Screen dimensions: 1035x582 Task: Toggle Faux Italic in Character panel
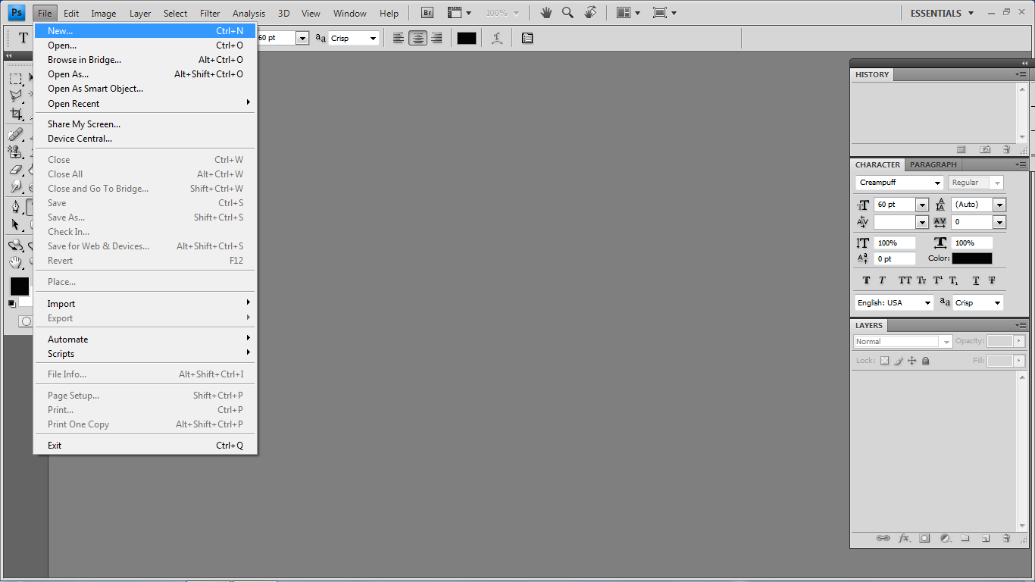(x=882, y=280)
